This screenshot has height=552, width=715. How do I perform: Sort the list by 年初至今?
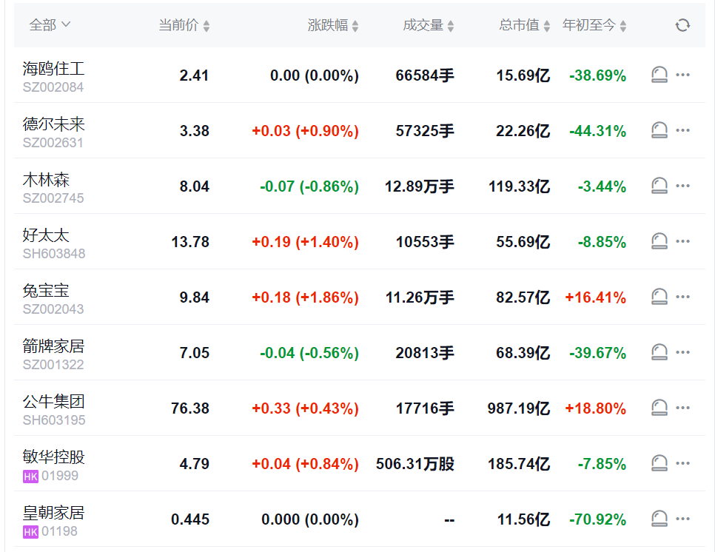(x=594, y=25)
